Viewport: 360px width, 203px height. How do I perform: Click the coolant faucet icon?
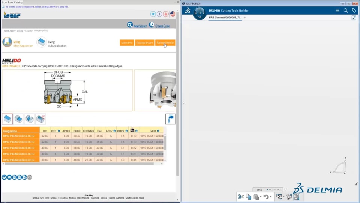coord(170,119)
